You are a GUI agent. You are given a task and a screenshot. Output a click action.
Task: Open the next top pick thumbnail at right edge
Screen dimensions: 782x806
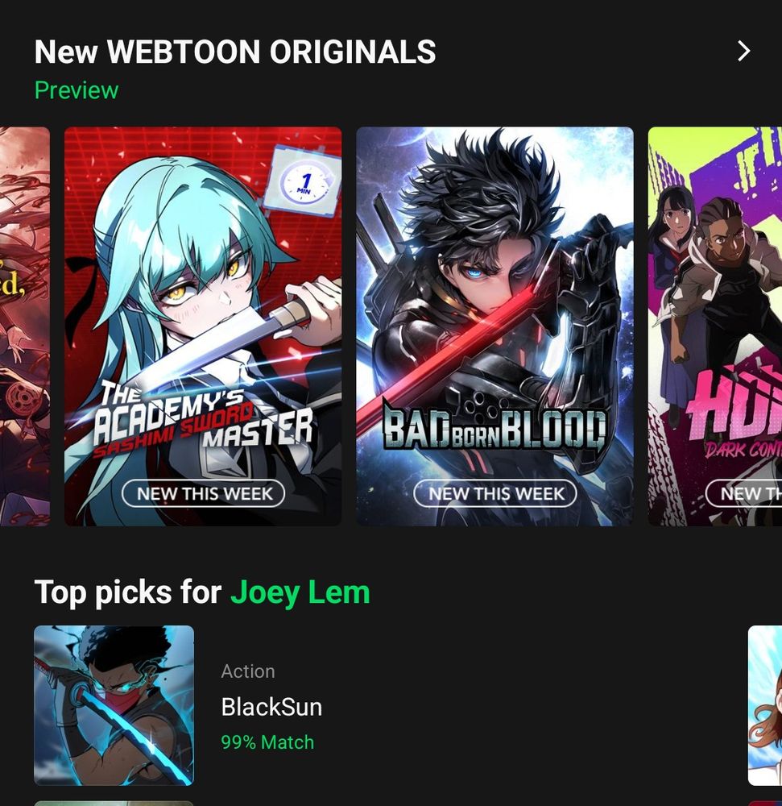(765, 705)
